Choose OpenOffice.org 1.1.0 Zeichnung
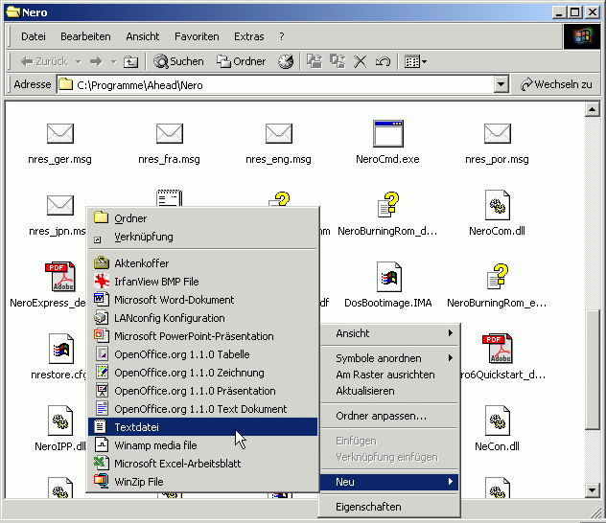This screenshot has width=606, height=523. click(203, 373)
